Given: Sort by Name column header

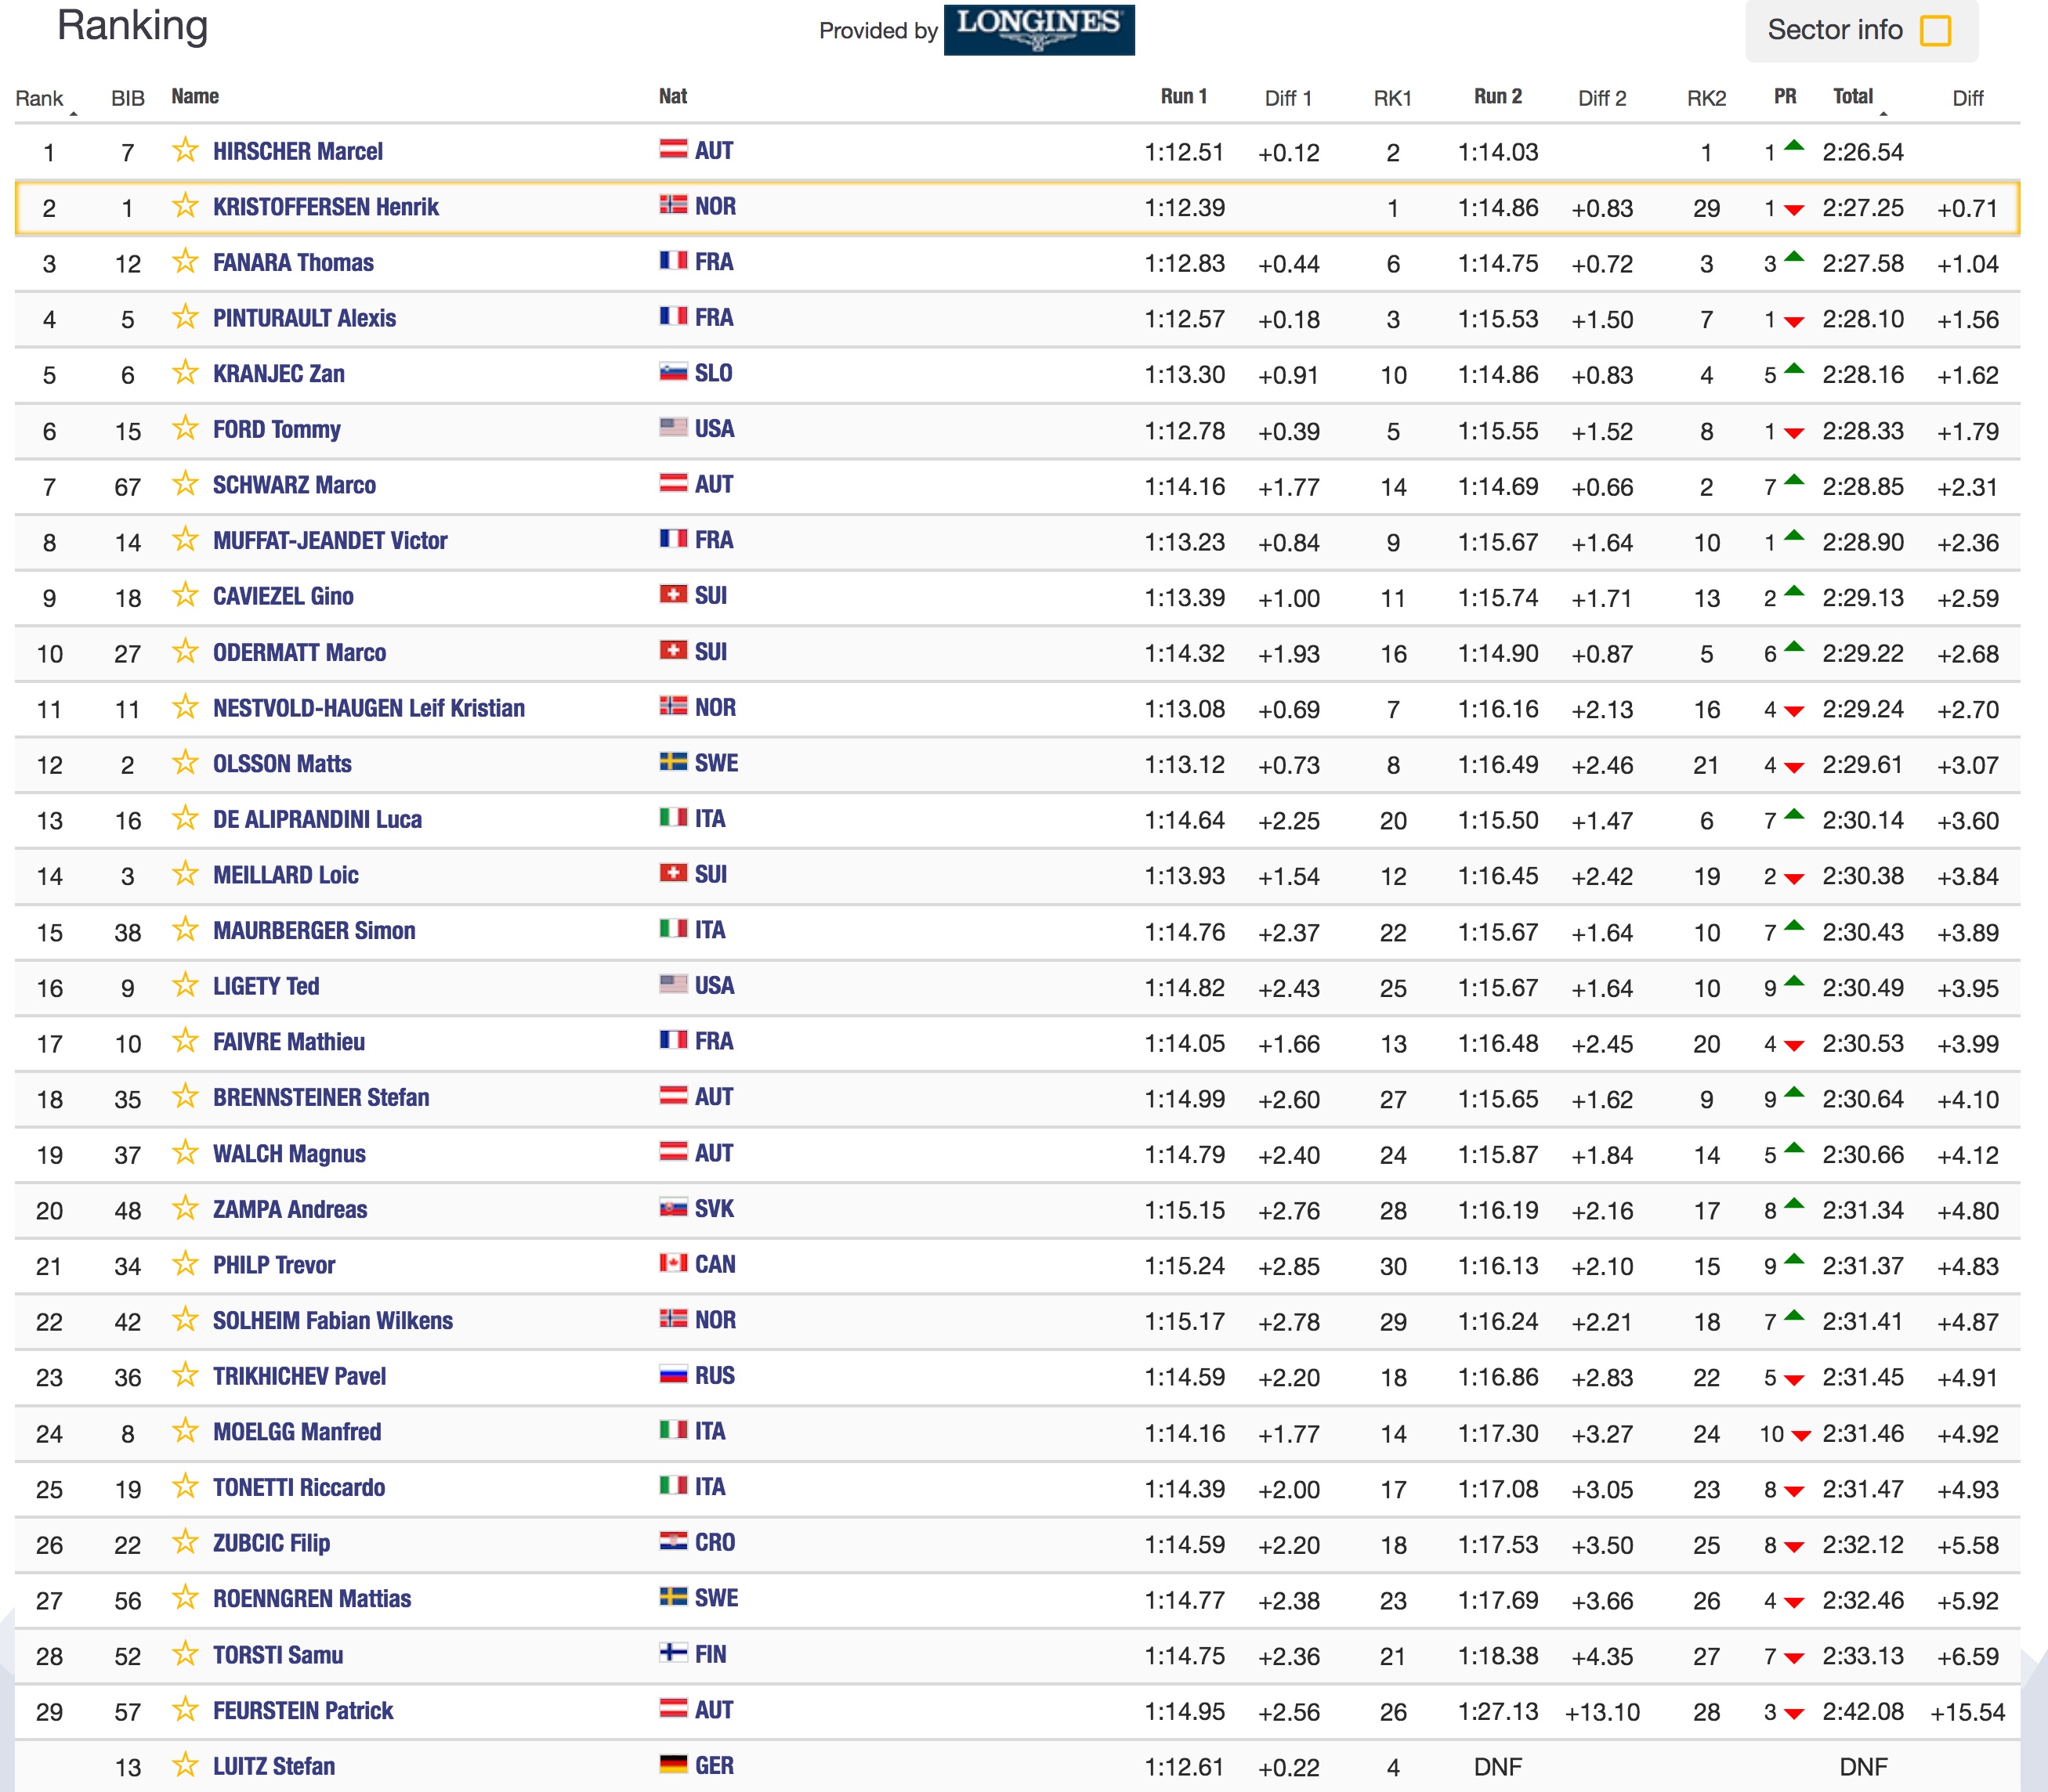Looking at the screenshot, I should pyautogui.click(x=195, y=96).
